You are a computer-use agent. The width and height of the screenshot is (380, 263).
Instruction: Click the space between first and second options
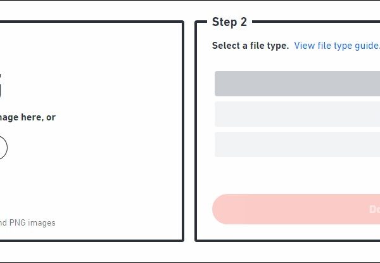tap(297, 99)
